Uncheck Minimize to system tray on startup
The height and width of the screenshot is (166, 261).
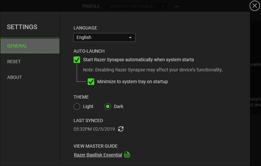pyautogui.click(x=91, y=82)
